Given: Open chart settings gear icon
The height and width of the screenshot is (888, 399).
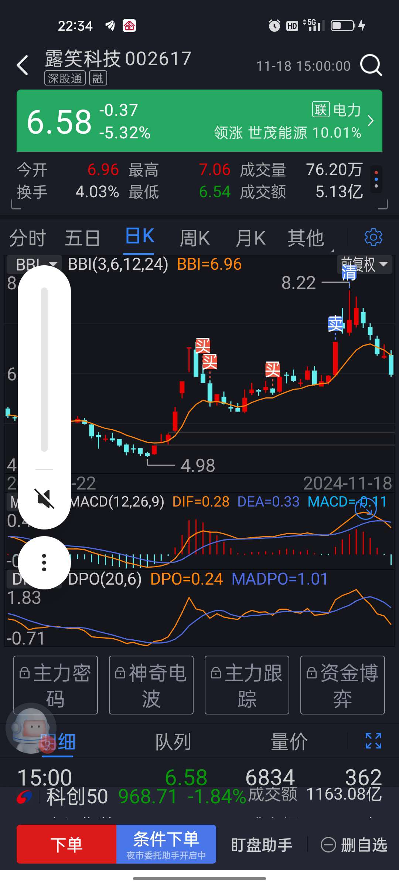Looking at the screenshot, I should click(373, 237).
